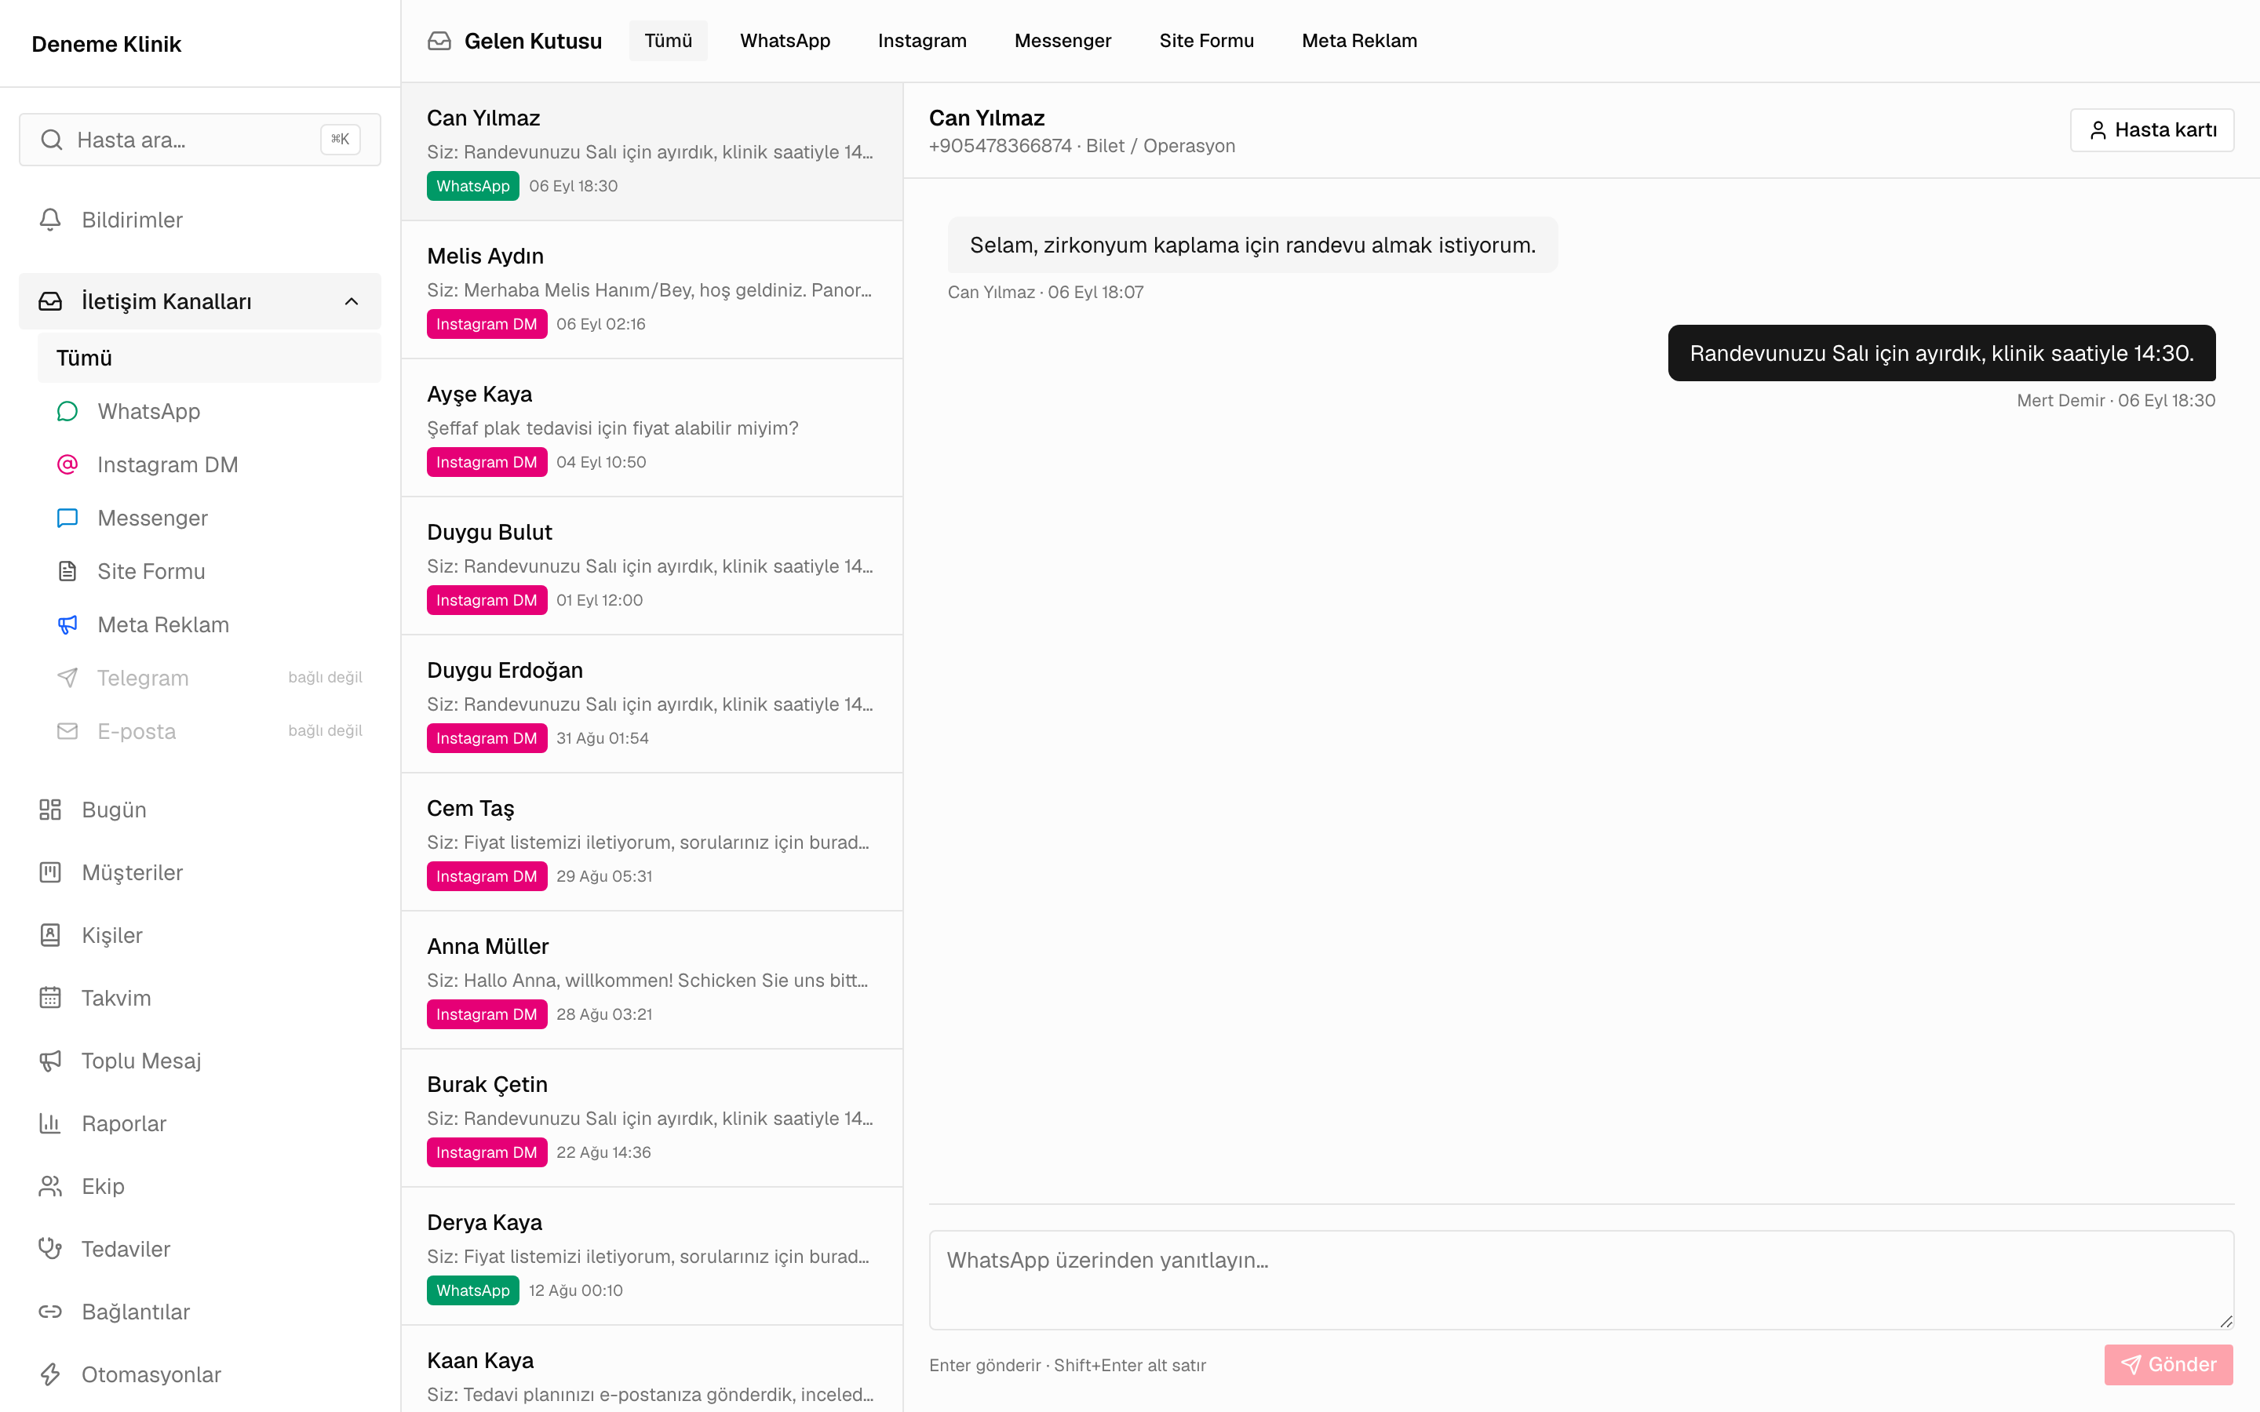
Task: Open the Bağlantılar link icon
Action: tap(50, 1310)
